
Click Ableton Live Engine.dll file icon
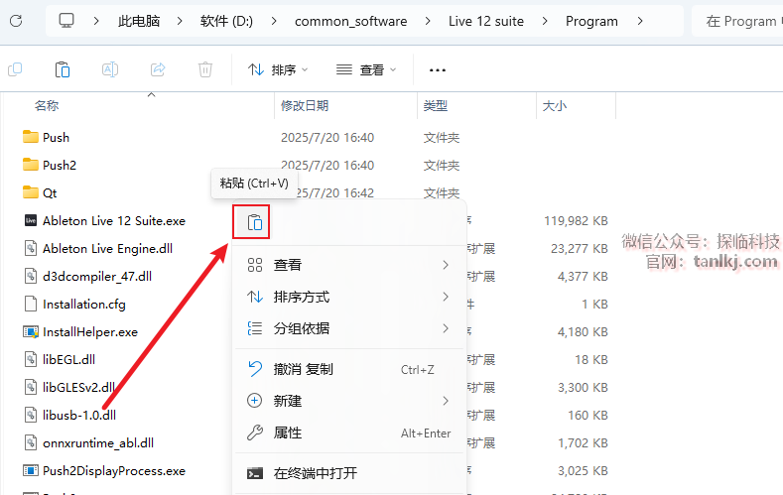[31, 248]
